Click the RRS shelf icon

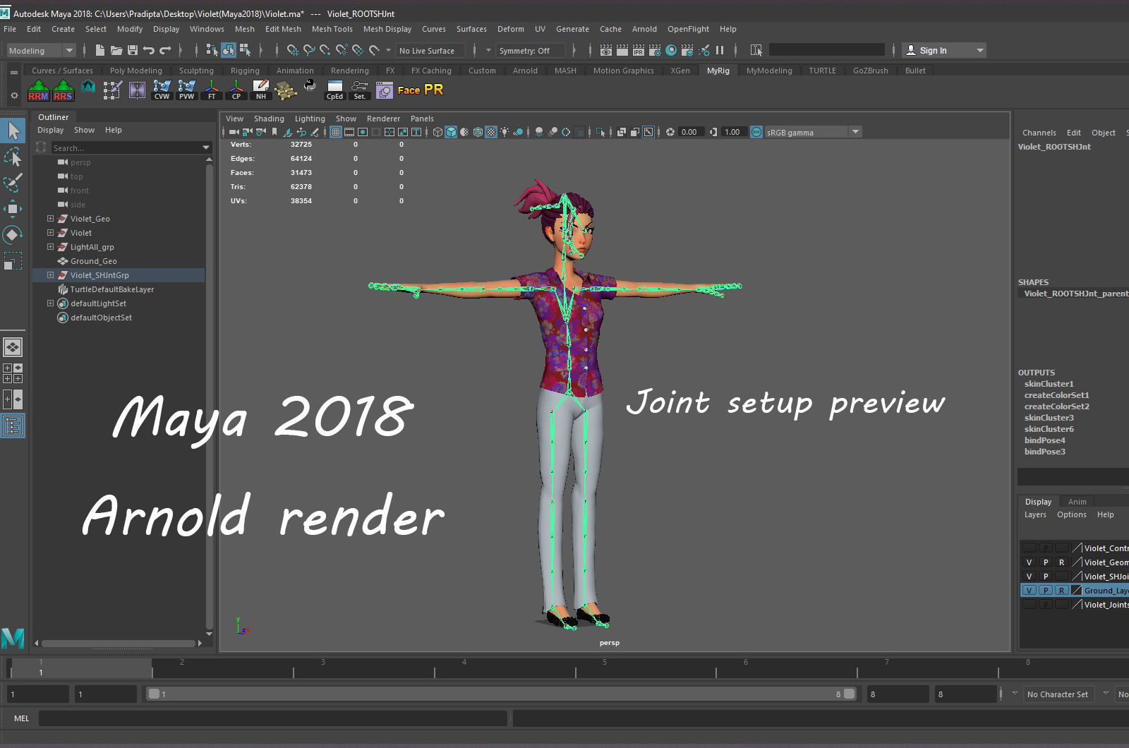click(x=63, y=90)
